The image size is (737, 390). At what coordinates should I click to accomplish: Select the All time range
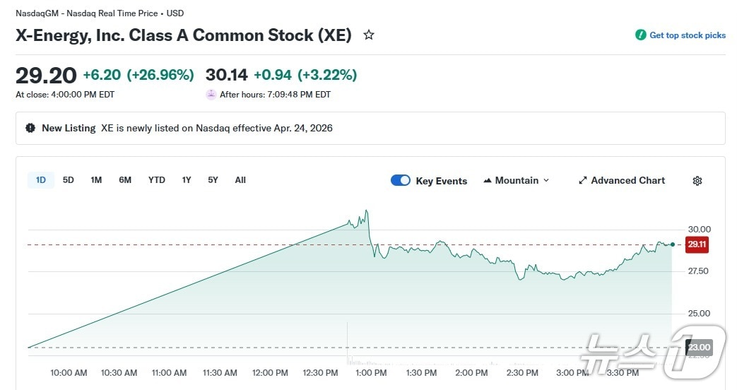pos(240,180)
